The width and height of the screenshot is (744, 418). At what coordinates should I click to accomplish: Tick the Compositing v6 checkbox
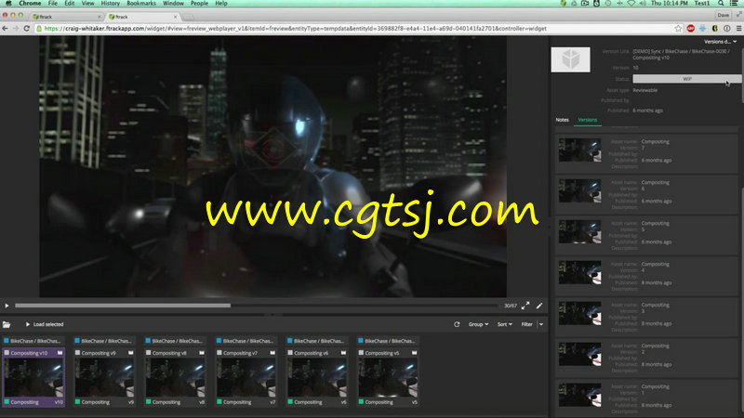pyautogui.click(x=290, y=353)
